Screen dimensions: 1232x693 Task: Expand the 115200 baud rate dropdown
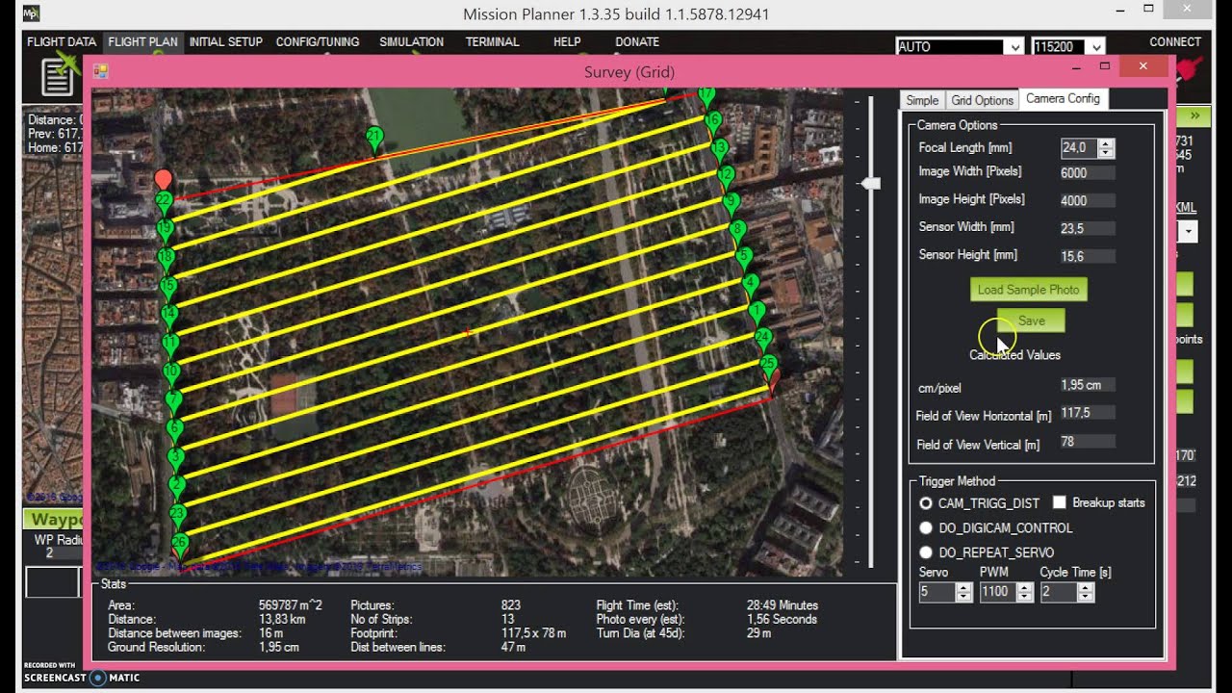[x=1096, y=46]
